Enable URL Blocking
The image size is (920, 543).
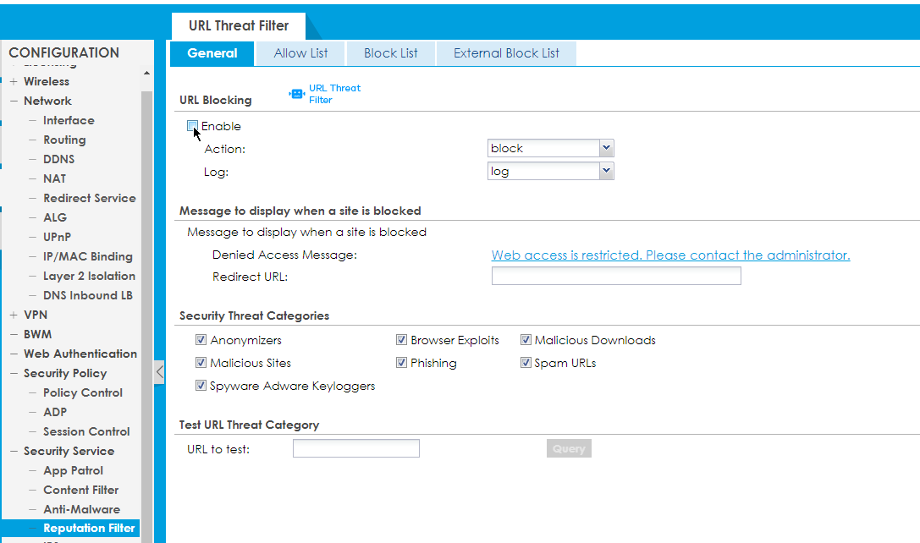tap(193, 125)
